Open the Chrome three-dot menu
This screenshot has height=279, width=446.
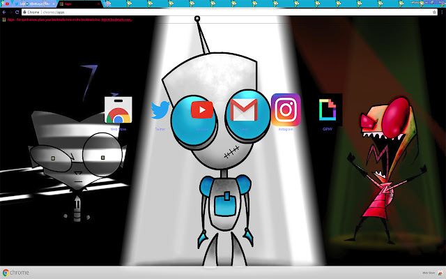[442, 13]
